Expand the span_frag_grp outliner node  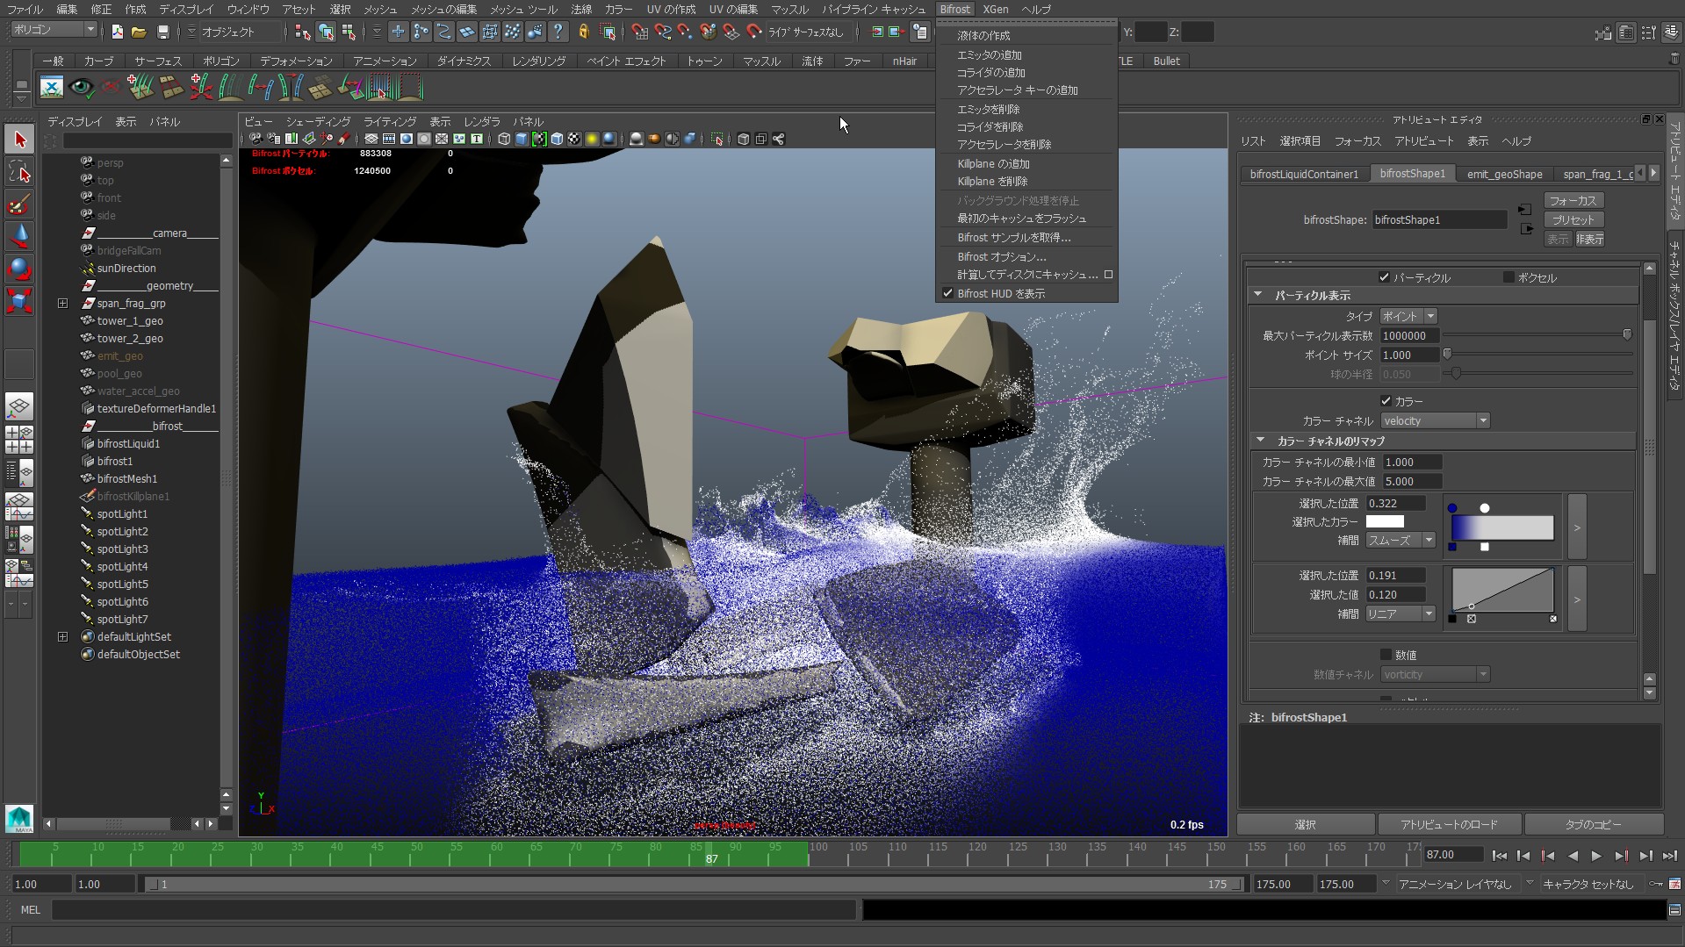pyautogui.click(x=62, y=304)
